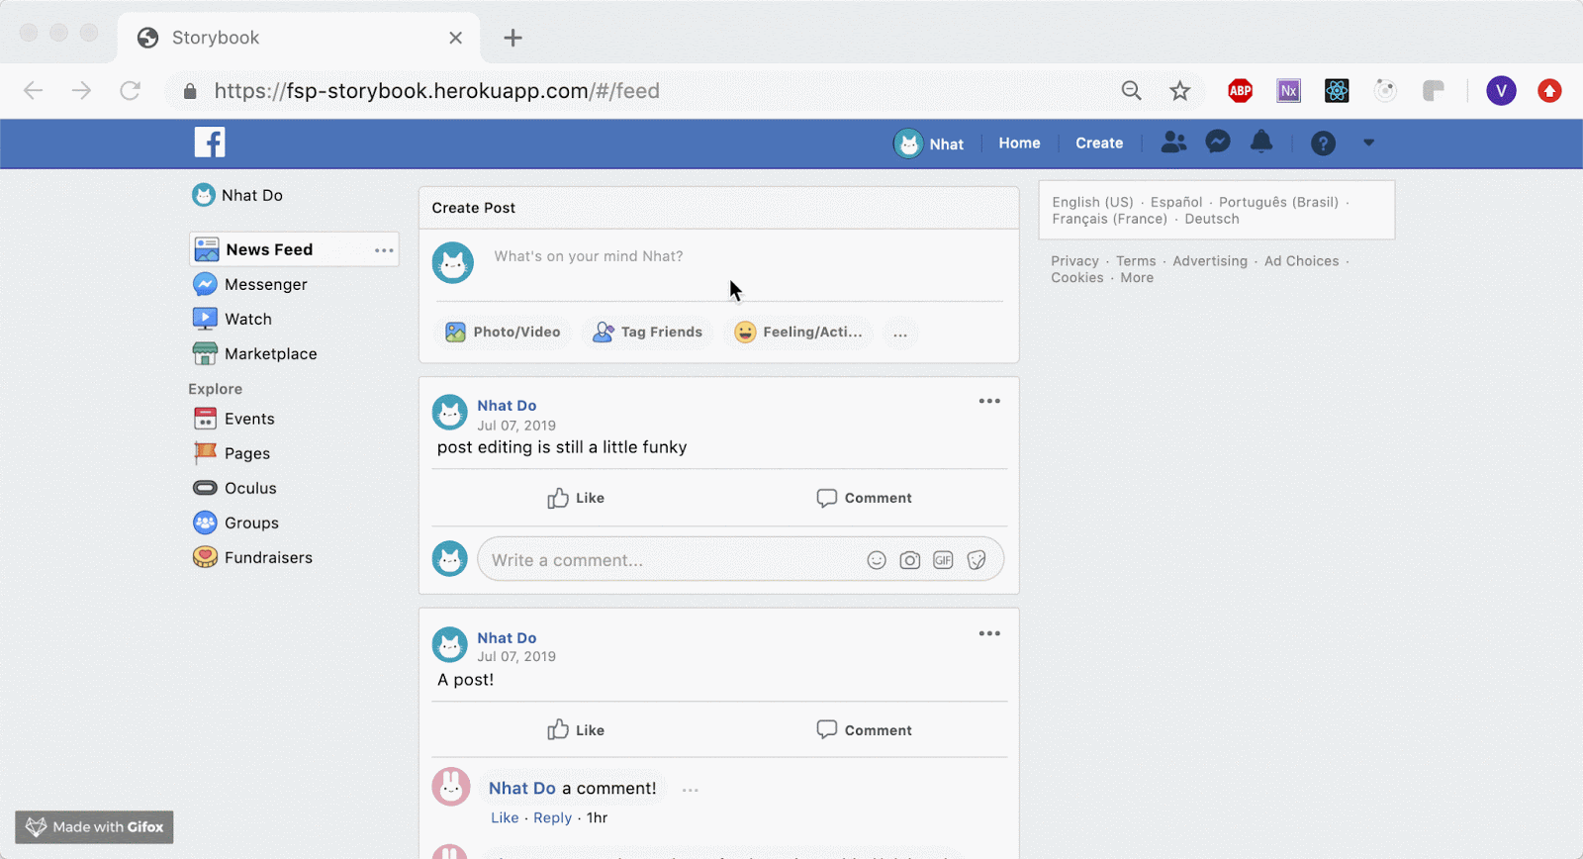1583x859 pixels.
Task: Focus the What's on your mind field
Action: (x=747, y=257)
